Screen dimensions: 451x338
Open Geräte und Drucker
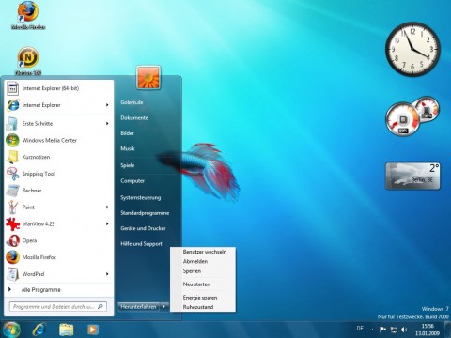pyautogui.click(x=143, y=228)
